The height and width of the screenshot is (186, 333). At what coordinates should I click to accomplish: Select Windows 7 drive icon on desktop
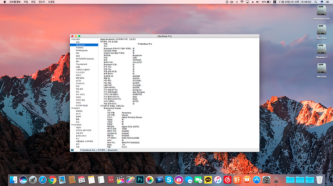[x=321, y=49]
